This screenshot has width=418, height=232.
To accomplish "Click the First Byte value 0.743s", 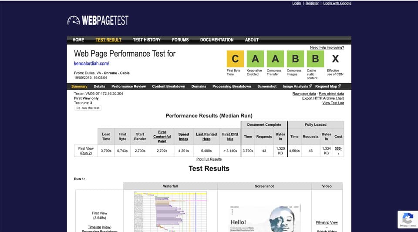I will point(122,151).
